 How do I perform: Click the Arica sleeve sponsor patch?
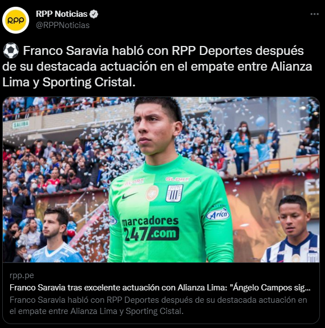point(218,214)
